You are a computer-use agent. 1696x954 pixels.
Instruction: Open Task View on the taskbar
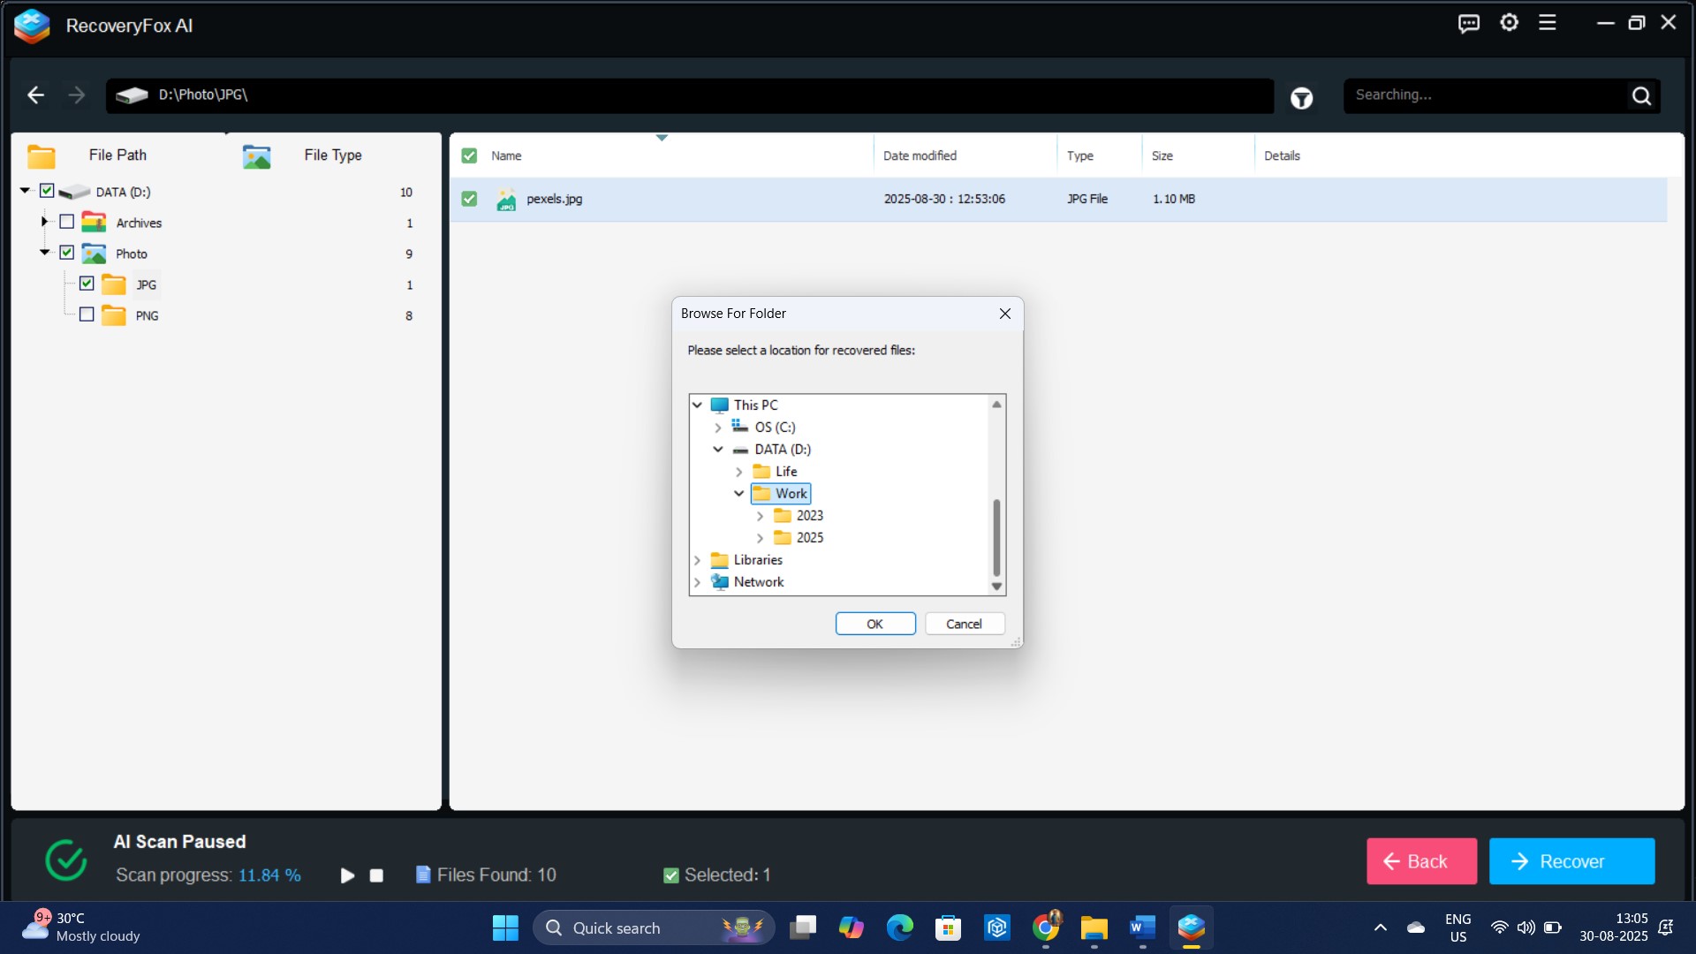click(803, 927)
